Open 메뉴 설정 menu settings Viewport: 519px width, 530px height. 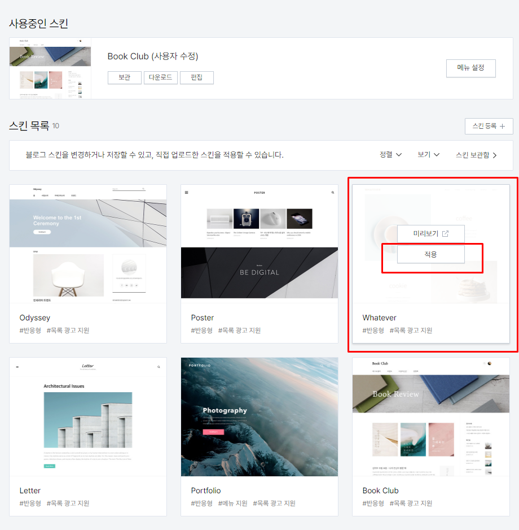tap(470, 68)
